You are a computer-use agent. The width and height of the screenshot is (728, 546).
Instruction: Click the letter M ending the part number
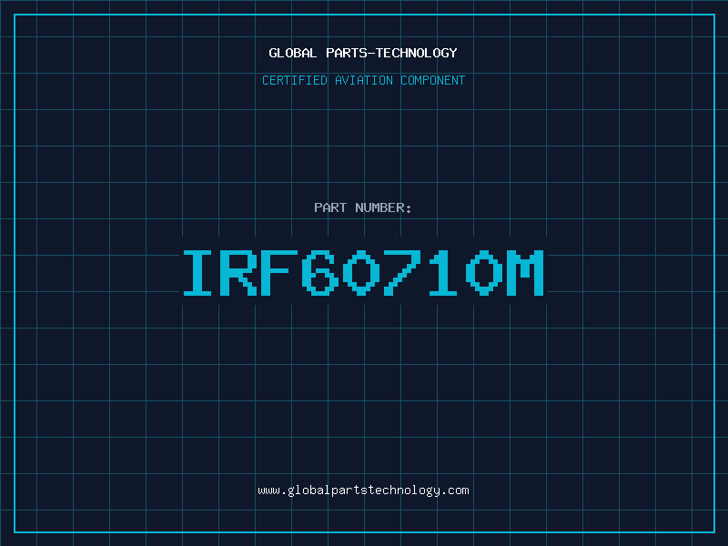click(525, 272)
